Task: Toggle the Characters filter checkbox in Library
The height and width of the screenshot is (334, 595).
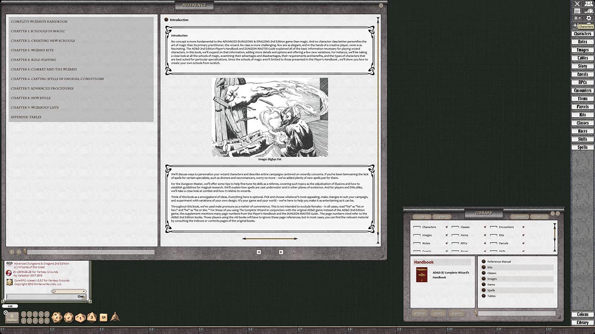Action: click(x=417, y=227)
